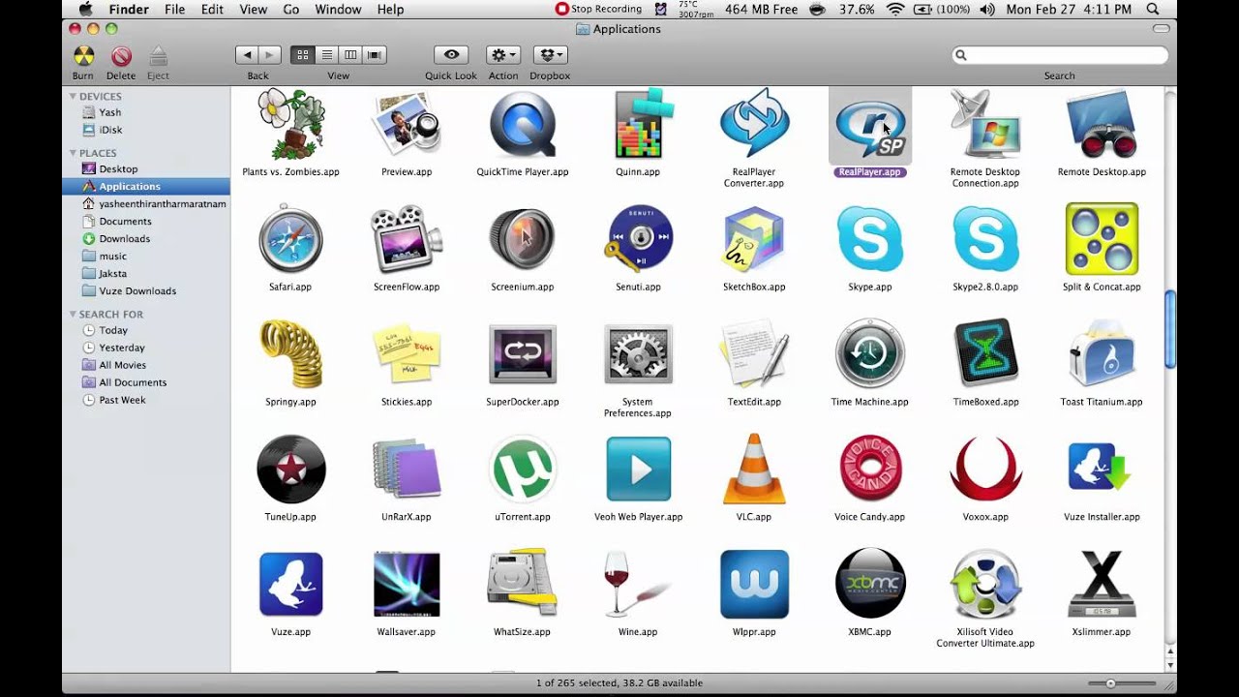Select the Skype.app icon

[869, 238]
